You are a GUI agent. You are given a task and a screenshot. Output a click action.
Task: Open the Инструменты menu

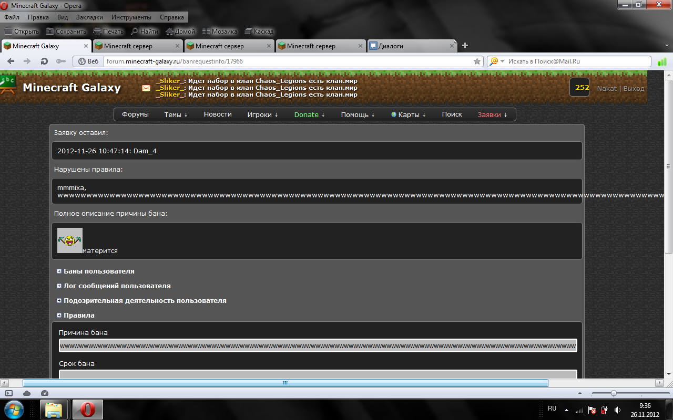131,17
